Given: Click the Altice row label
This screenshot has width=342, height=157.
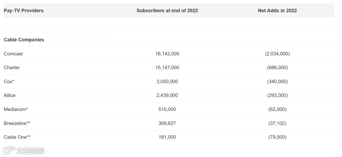Looking at the screenshot, I should (9, 95).
